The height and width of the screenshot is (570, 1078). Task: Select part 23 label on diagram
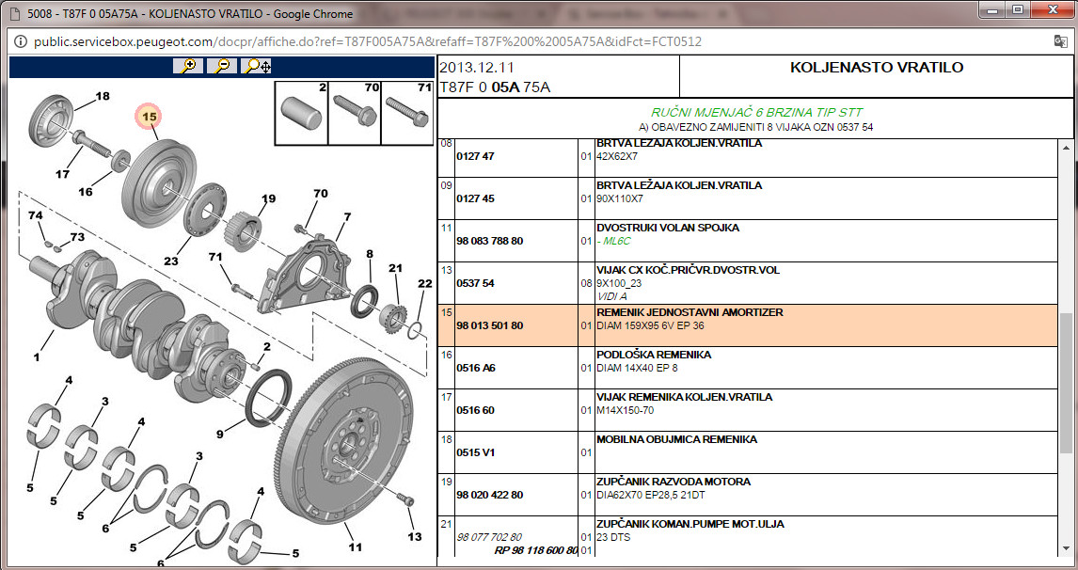(x=170, y=261)
